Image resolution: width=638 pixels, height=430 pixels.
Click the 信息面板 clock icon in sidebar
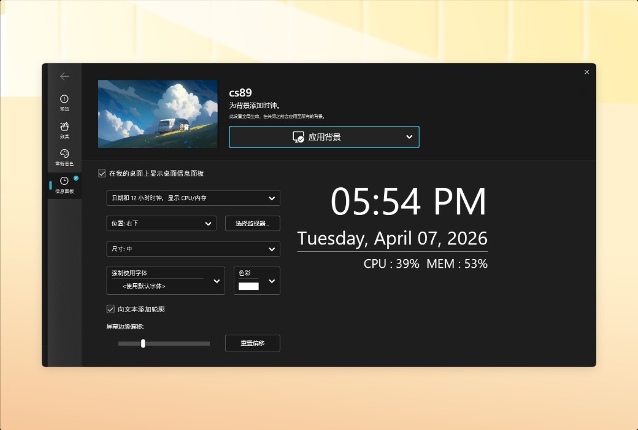point(64,181)
